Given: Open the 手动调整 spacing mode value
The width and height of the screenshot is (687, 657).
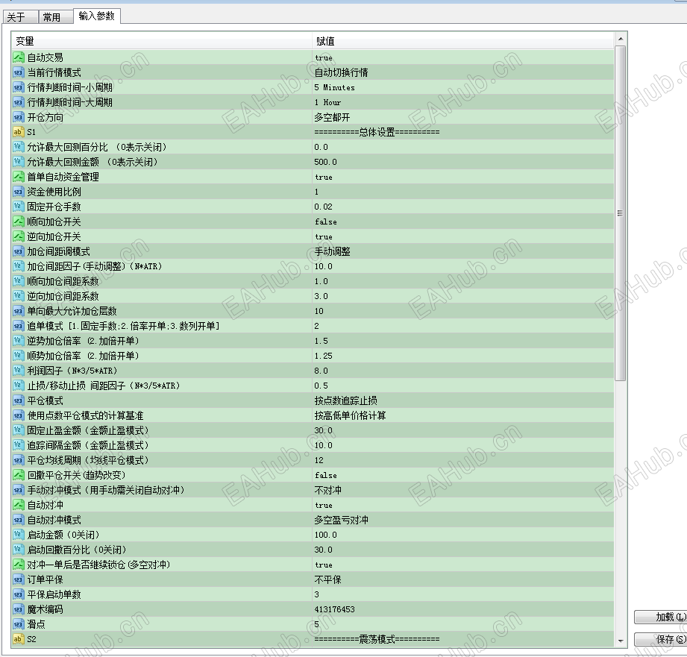Looking at the screenshot, I should [332, 251].
